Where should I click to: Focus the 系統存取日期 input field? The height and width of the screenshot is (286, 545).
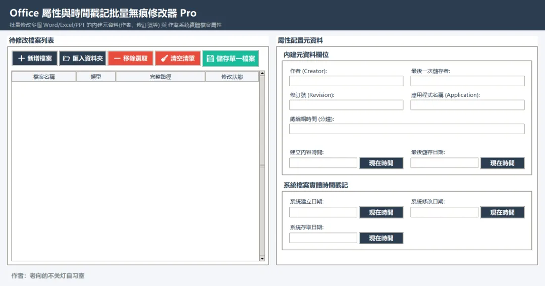click(323, 238)
